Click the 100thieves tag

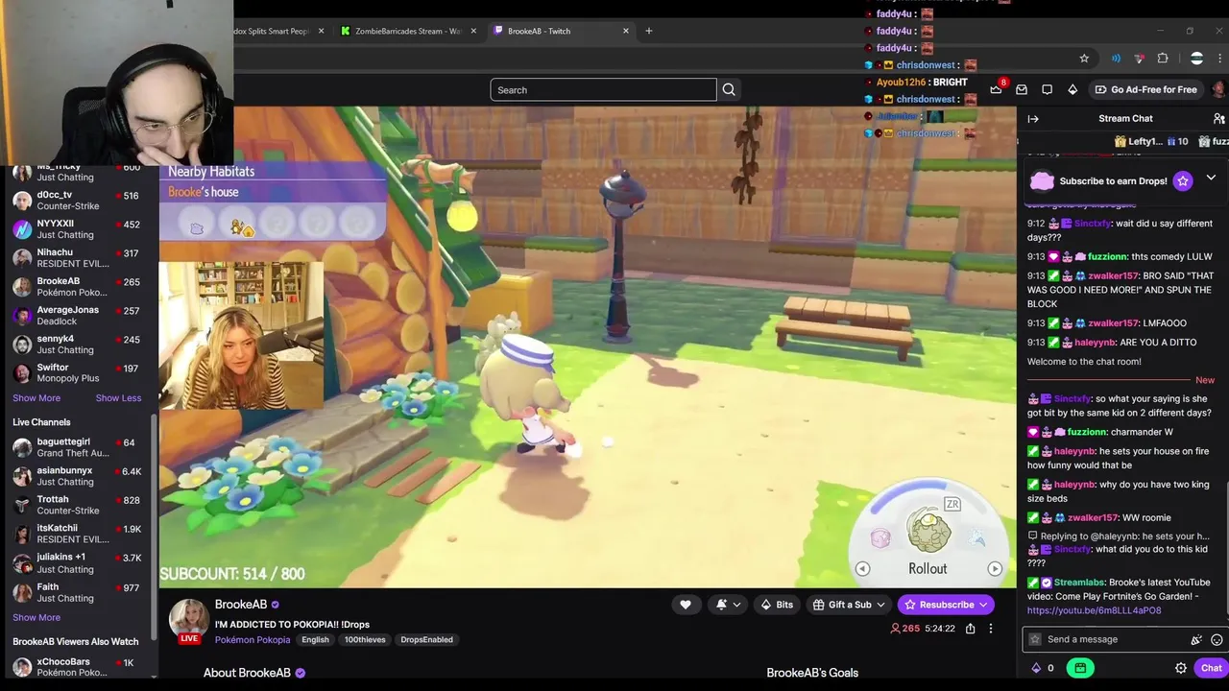click(x=365, y=640)
